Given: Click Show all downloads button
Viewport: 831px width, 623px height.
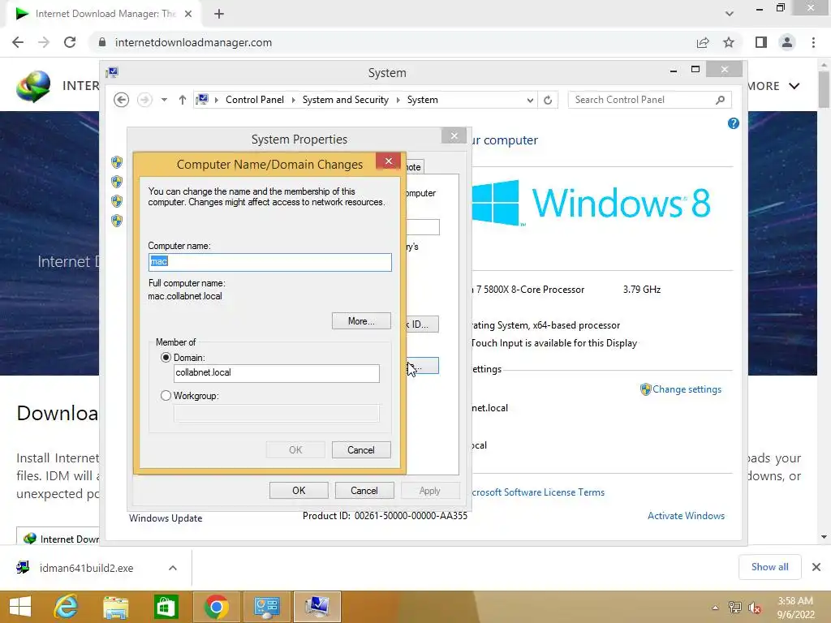Looking at the screenshot, I should click(769, 567).
